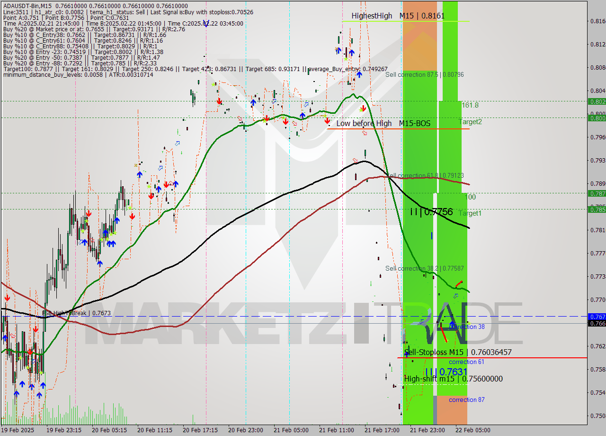Click the green 0.800 price marker on the right axis

pyautogui.click(x=595, y=118)
